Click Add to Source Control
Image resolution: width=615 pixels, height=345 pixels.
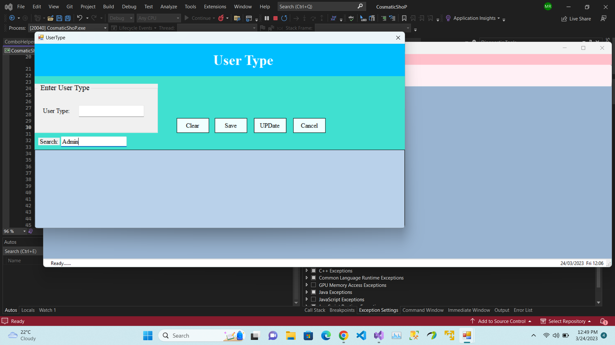pos(501,321)
